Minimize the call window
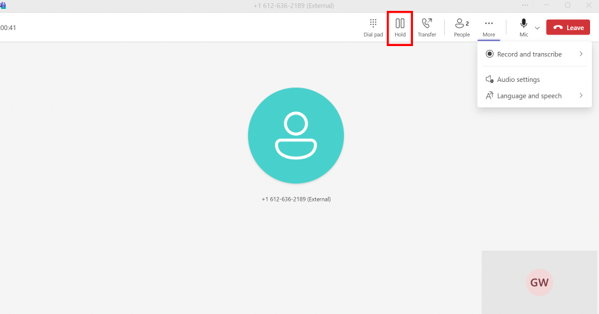Image resolution: width=599 pixels, height=314 pixels. 547,5
